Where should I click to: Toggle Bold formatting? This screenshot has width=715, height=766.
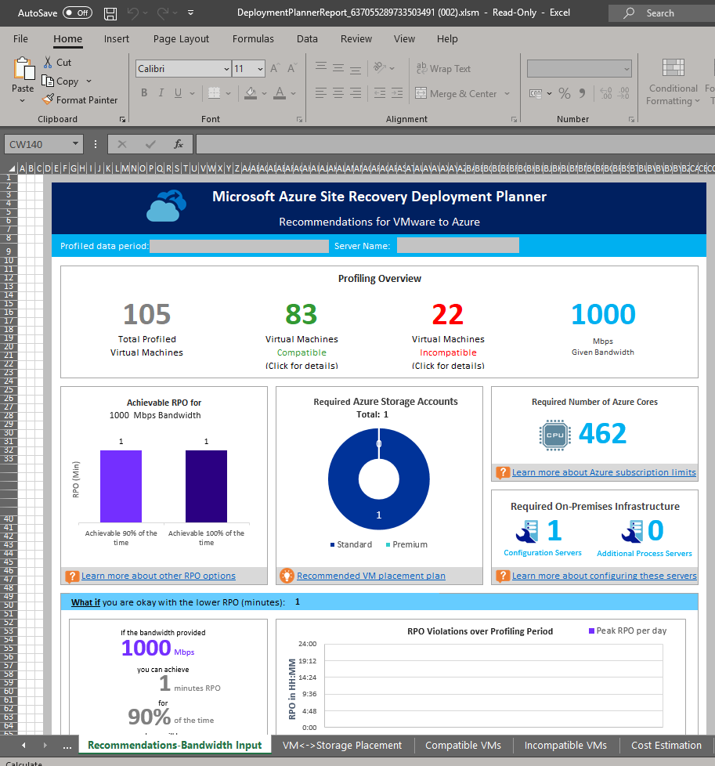[x=144, y=93]
